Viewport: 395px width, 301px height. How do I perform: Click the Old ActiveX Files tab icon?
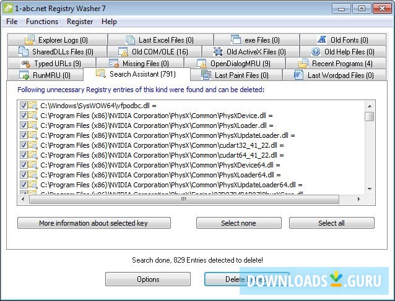(x=218, y=51)
